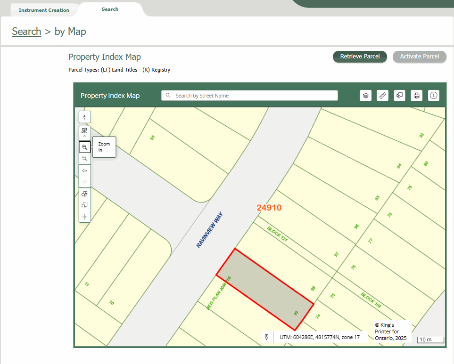Click parcel label 78
Viewport: 454px width, 364px height.
[x=390, y=215]
